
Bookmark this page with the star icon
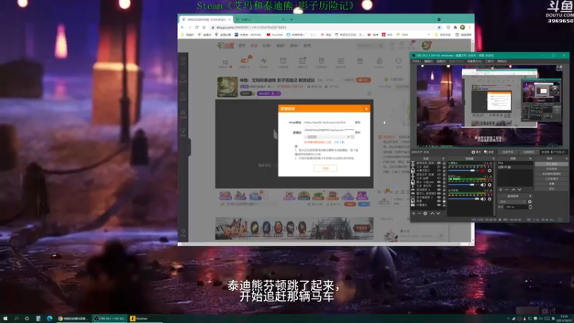439,27
